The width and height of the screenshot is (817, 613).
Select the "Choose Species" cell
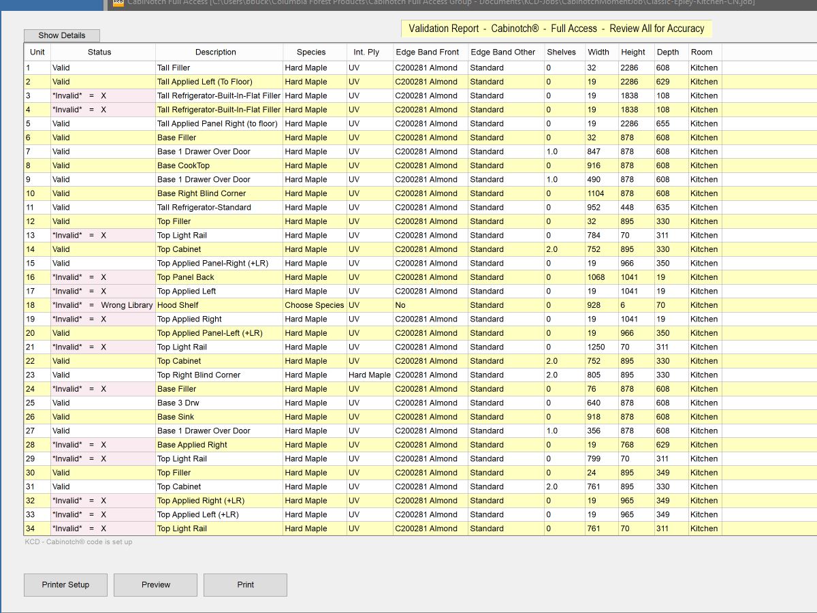[x=315, y=305]
